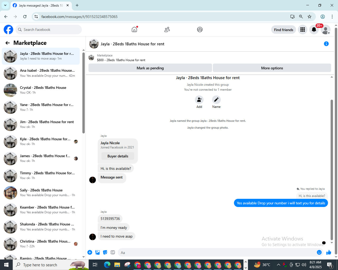The width and height of the screenshot is (338, 270).
Task: Show hidden system tray icons
Action: tap(278, 265)
